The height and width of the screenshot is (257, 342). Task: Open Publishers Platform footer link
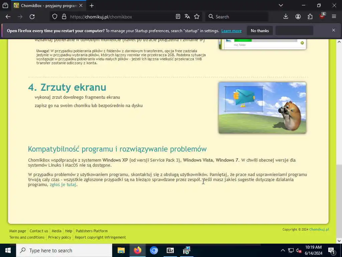click(92, 231)
